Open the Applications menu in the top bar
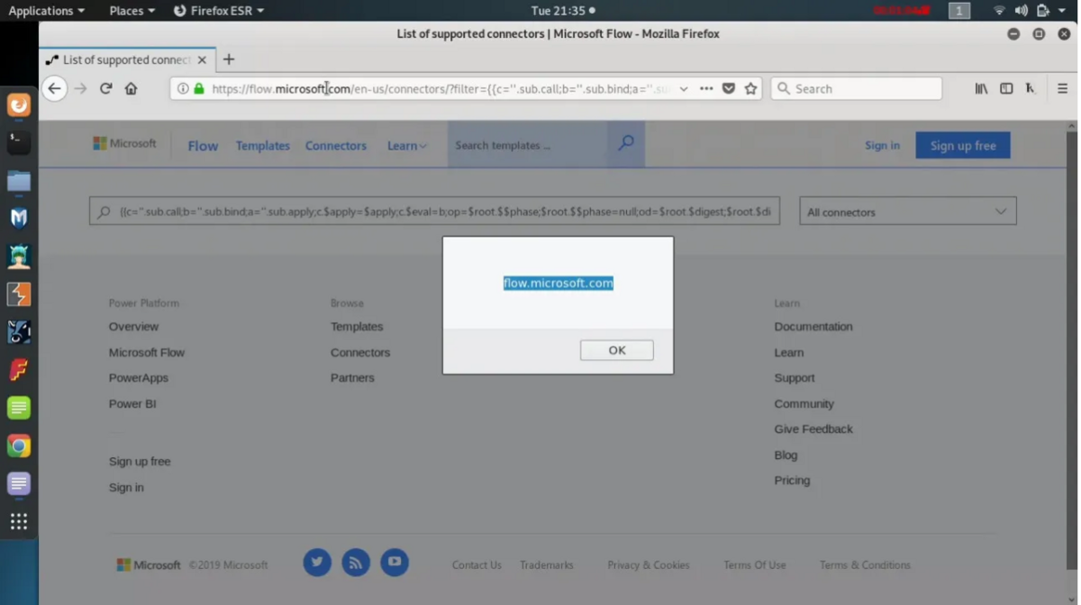This screenshot has width=1081, height=605. pos(41,10)
